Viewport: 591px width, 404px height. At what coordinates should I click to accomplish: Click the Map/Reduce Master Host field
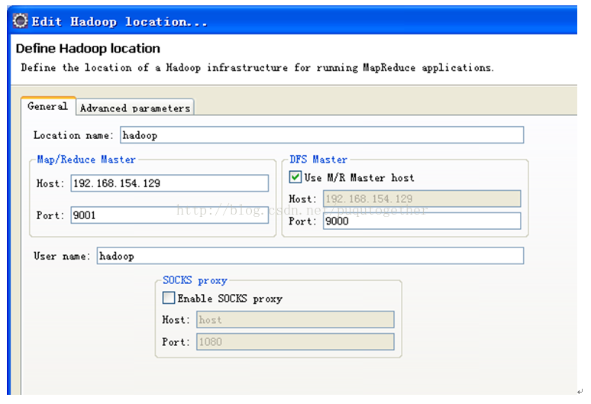(x=170, y=183)
